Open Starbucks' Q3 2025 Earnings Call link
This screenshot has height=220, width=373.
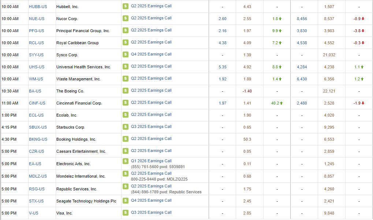pos(151,127)
